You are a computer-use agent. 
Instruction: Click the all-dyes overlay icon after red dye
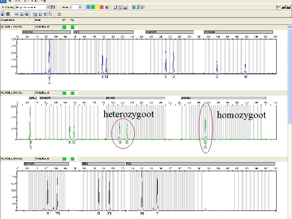coord(106,7)
